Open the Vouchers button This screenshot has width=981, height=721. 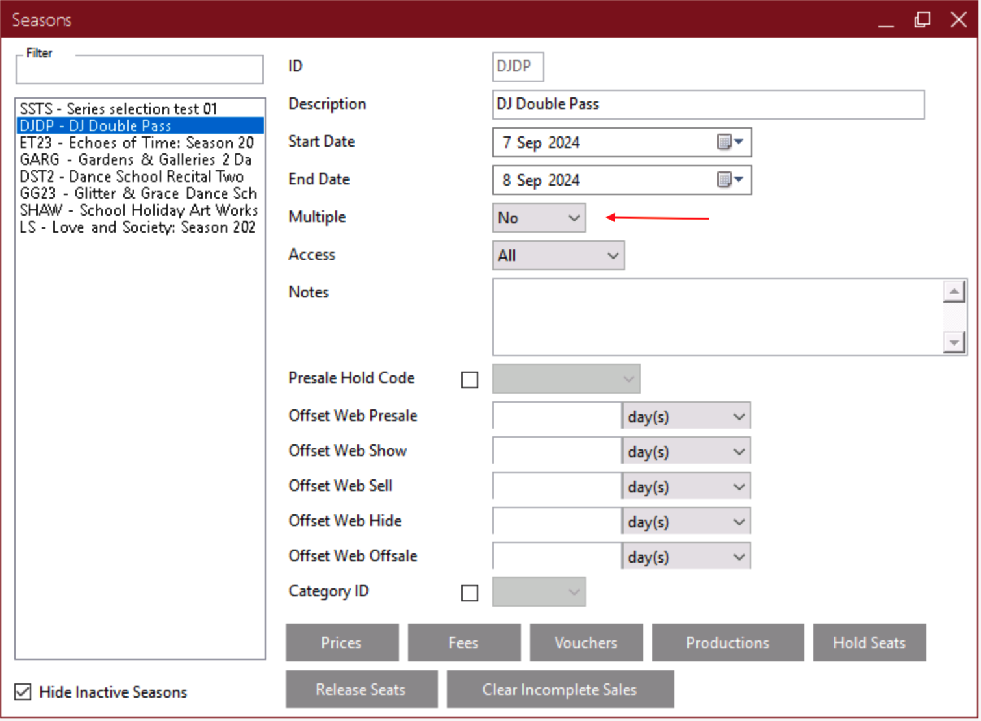click(587, 642)
